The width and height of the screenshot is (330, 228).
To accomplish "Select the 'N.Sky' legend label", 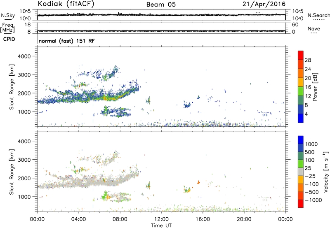I will (8, 15).
